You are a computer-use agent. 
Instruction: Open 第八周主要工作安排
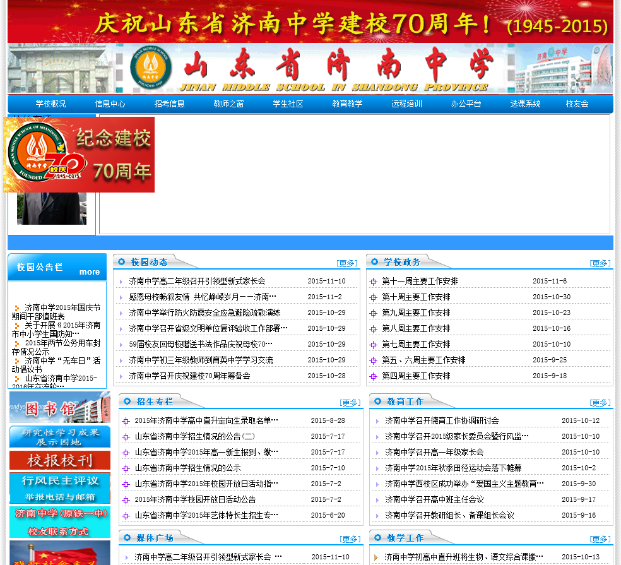tap(416, 329)
